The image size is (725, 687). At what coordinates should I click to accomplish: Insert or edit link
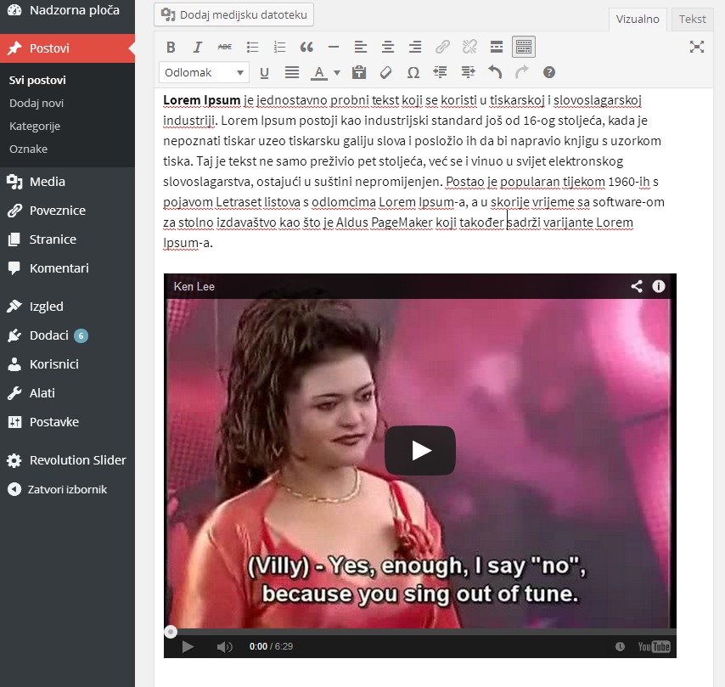pos(442,47)
